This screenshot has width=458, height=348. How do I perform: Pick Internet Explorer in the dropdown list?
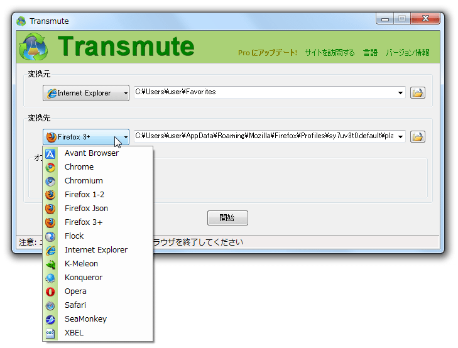[x=98, y=250]
